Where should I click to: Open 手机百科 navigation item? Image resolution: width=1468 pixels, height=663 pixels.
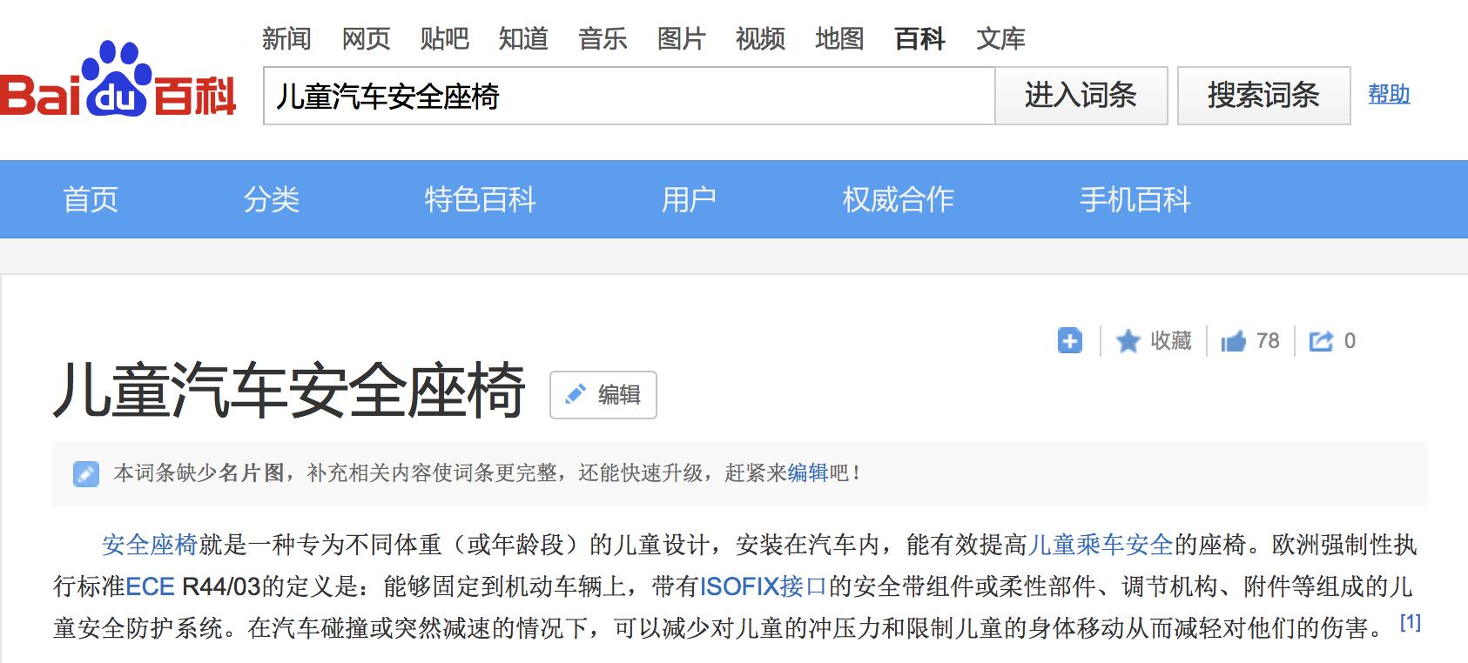coord(1135,199)
